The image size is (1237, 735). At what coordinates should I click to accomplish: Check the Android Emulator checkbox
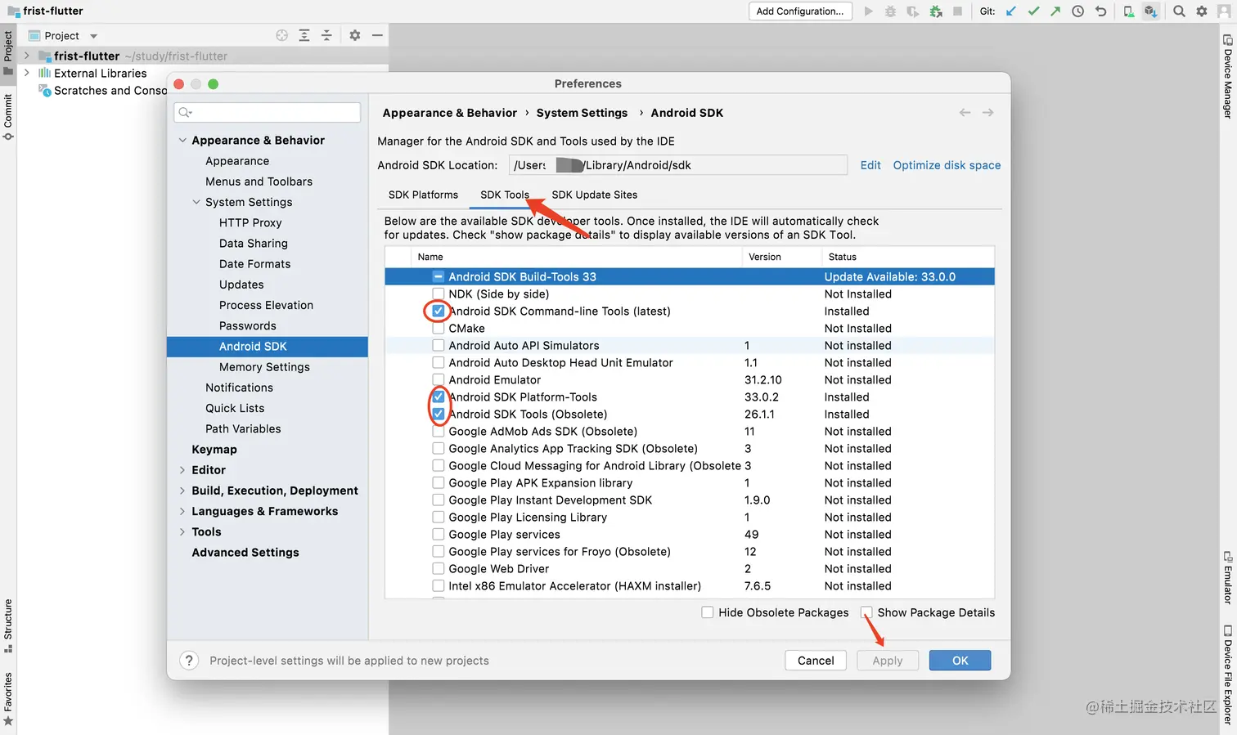439,380
